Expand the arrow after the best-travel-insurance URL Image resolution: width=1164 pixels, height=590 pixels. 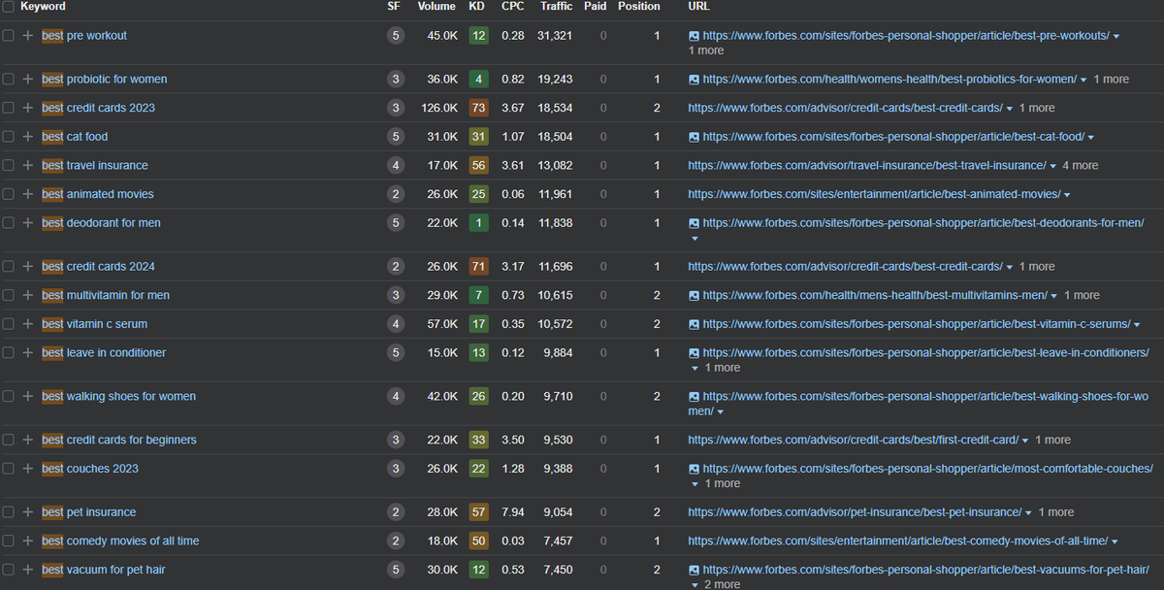tap(1053, 166)
